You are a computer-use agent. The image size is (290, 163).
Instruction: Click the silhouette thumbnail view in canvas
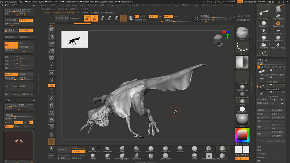click(x=75, y=39)
